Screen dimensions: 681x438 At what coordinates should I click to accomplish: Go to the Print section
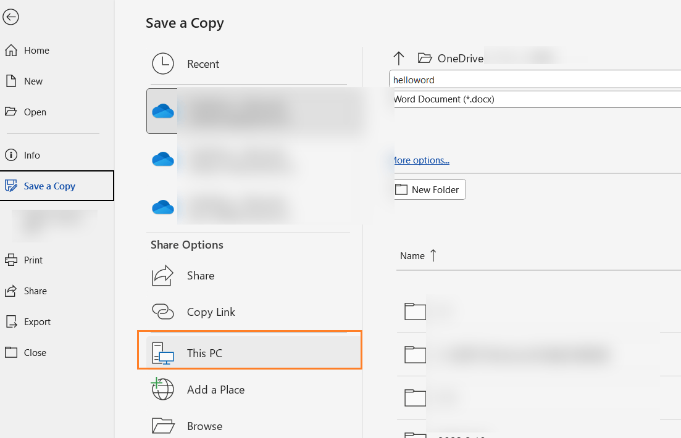(x=33, y=260)
